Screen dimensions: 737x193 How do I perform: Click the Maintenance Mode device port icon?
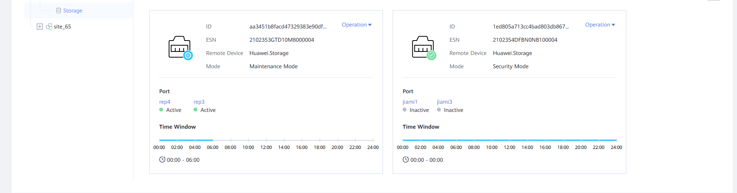[x=180, y=48]
